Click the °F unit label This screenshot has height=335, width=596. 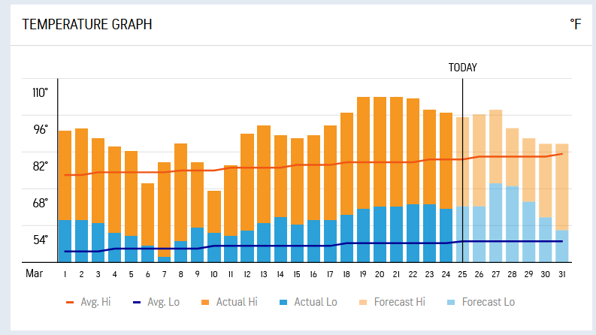[x=576, y=24]
